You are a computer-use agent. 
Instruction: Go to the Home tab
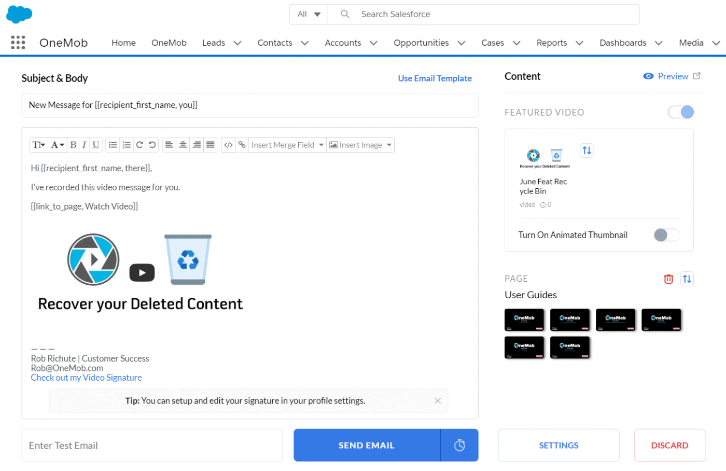[x=123, y=43]
